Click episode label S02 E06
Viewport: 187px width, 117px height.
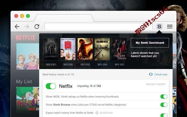click(68, 65)
